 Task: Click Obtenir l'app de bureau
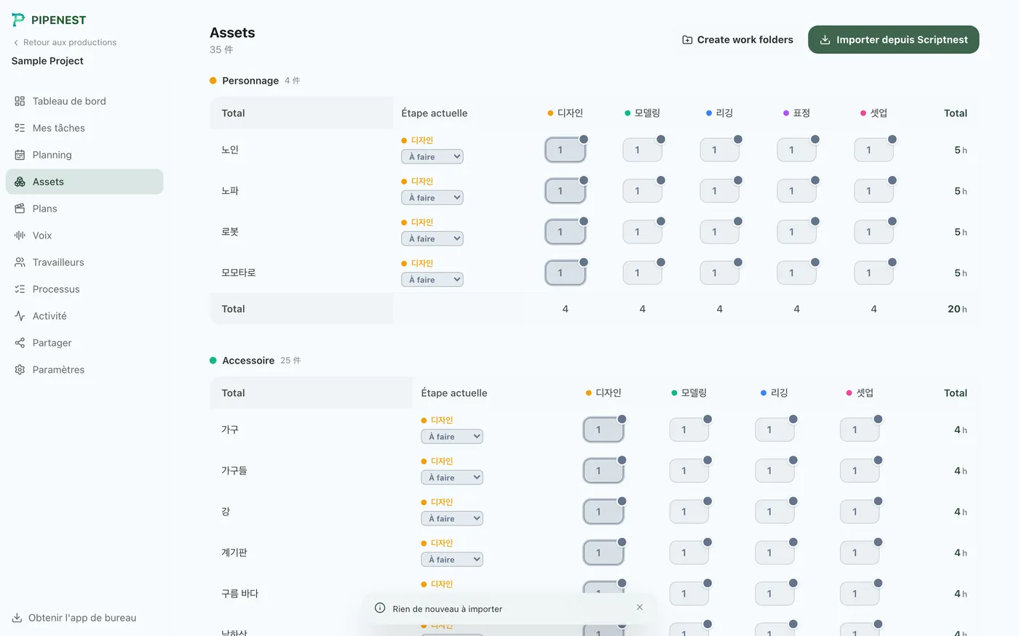tap(74, 618)
